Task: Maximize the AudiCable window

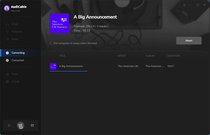Action: [x=198, y=5]
